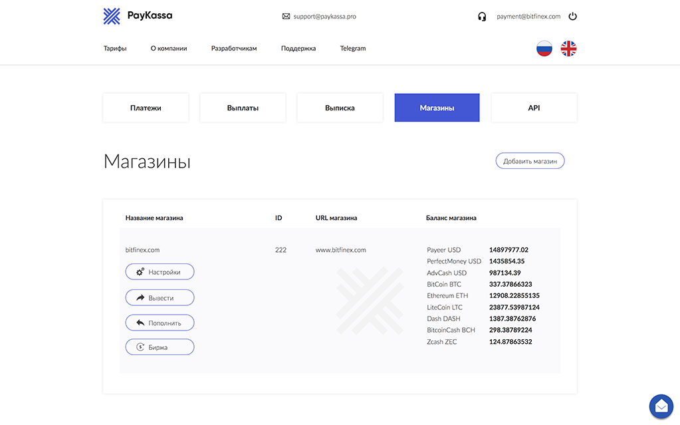Switch language with the UK flag
Screen dimensions: 680x425
pos(568,49)
